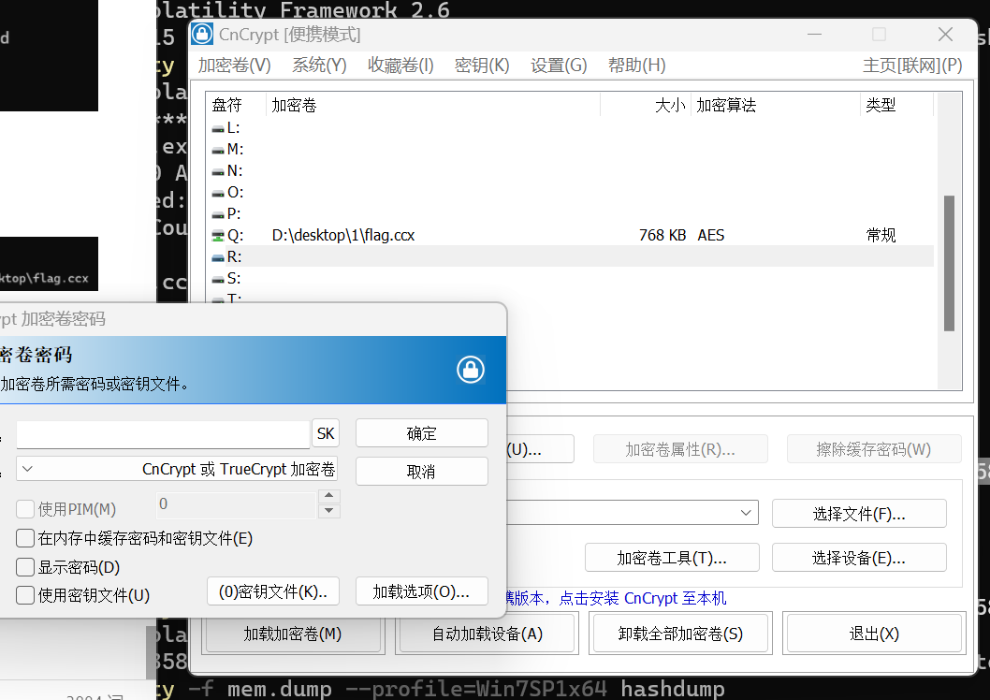Image resolution: width=990 pixels, height=700 pixels.
Task: Expand the volume path combo box arrow
Action: tap(746, 513)
